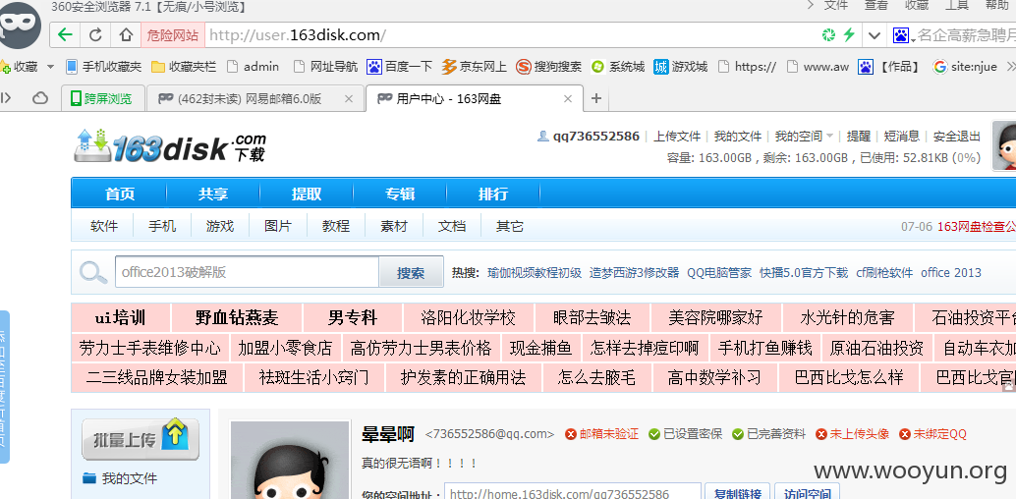Click the green lightning speed-mode icon
1016x499 pixels.
coord(849,35)
